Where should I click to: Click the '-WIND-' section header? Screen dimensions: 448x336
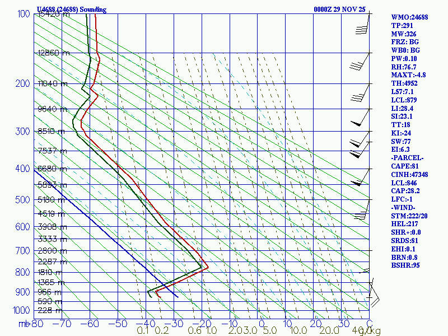(403, 208)
